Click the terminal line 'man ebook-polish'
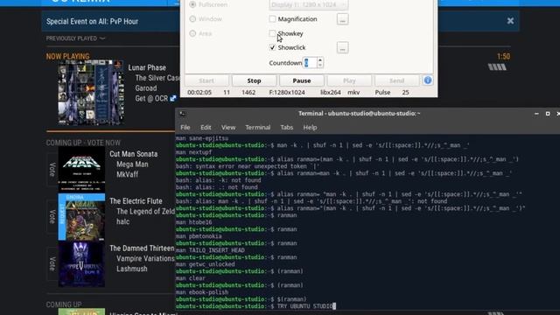The image size is (560, 315). [202, 292]
